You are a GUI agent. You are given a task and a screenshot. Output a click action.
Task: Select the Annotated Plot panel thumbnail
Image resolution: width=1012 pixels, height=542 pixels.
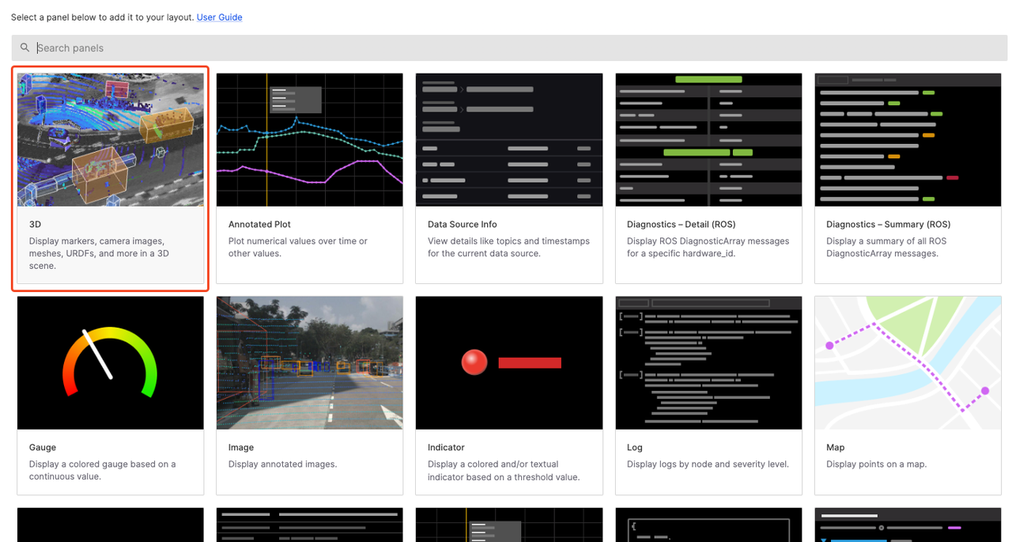coord(310,140)
